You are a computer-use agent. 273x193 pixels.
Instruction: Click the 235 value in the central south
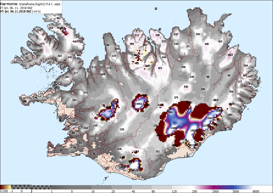pyautogui.click(x=122, y=130)
